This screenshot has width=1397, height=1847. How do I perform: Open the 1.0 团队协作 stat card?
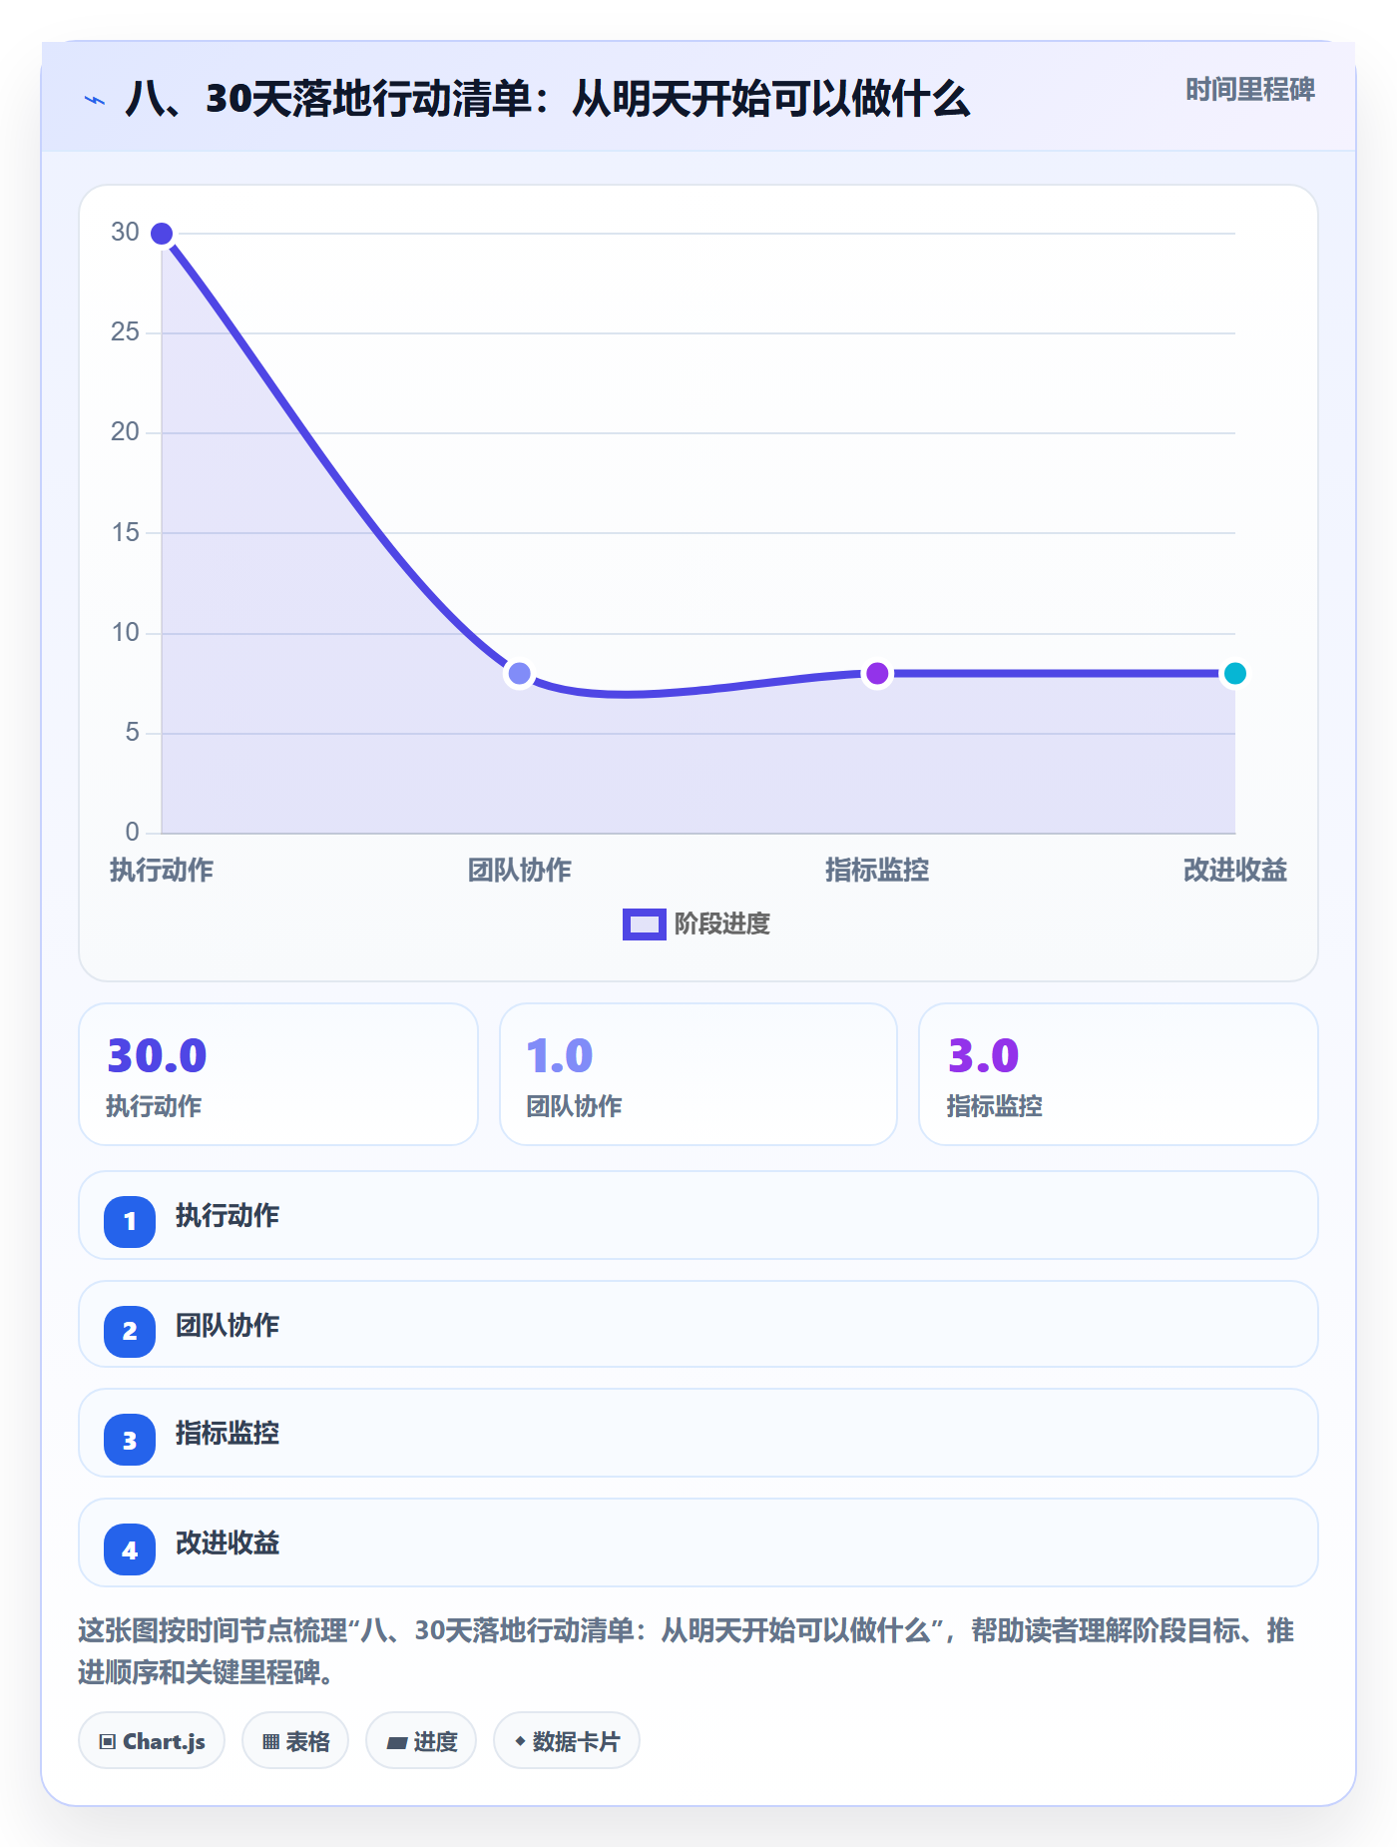[x=698, y=1074]
